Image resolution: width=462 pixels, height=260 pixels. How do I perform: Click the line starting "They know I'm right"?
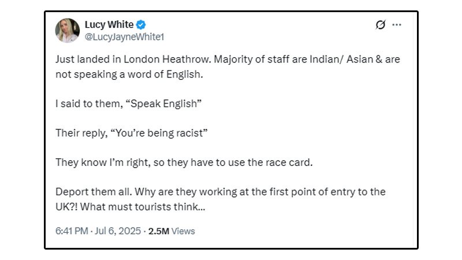(184, 162)
